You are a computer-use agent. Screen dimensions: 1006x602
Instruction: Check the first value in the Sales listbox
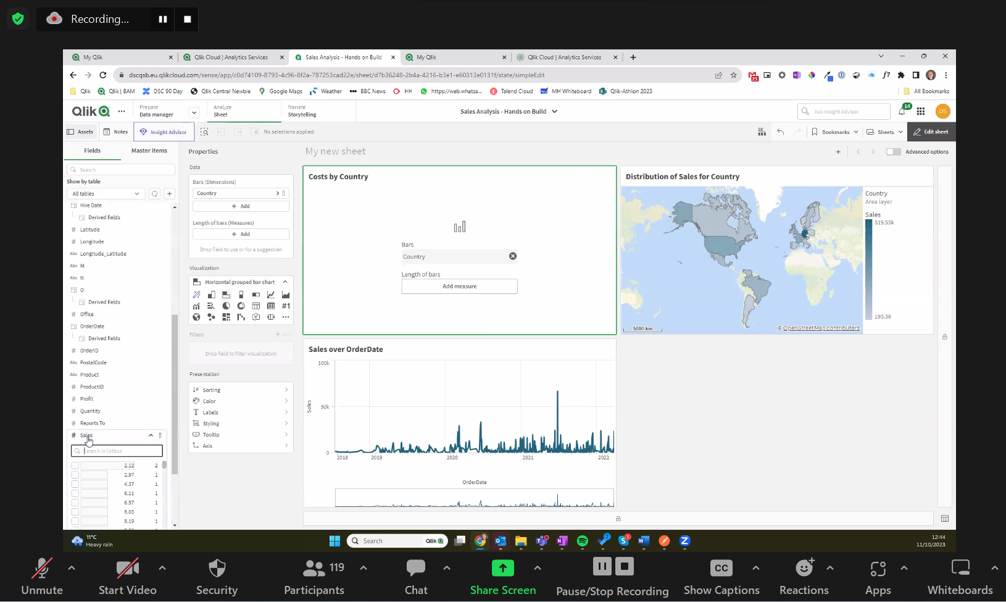pyautogui.click(x=75, y=465)
